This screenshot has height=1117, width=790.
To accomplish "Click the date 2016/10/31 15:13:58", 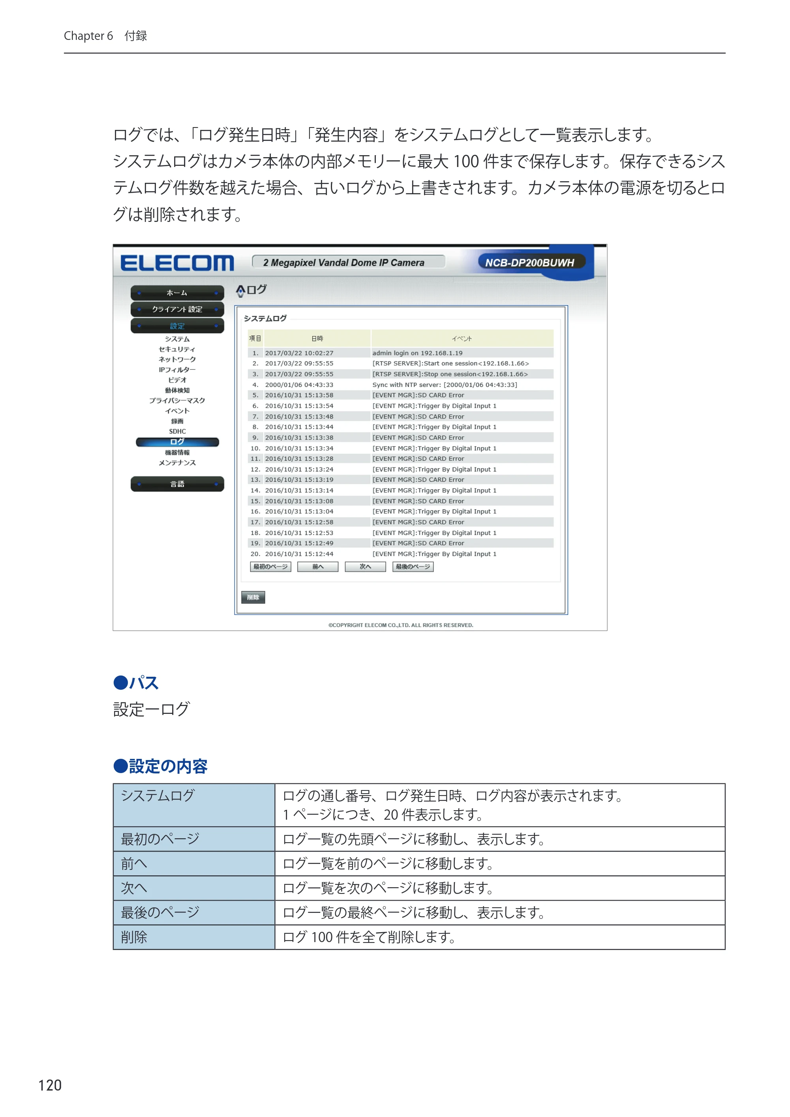I will coord(299,396).
